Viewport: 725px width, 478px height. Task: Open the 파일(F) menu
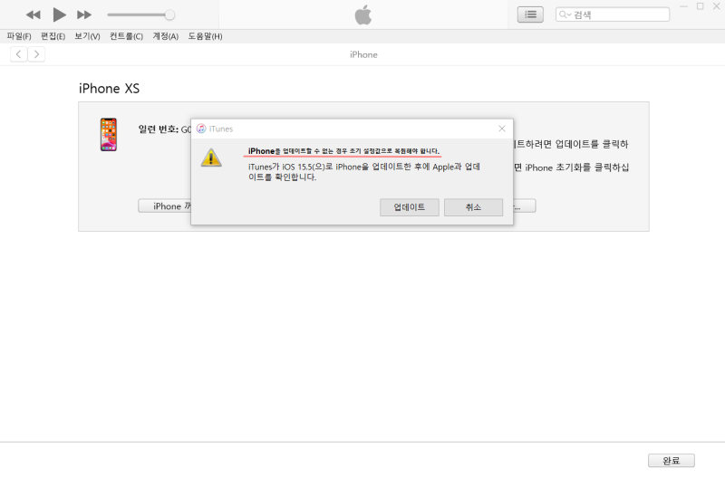click(19, 36)
